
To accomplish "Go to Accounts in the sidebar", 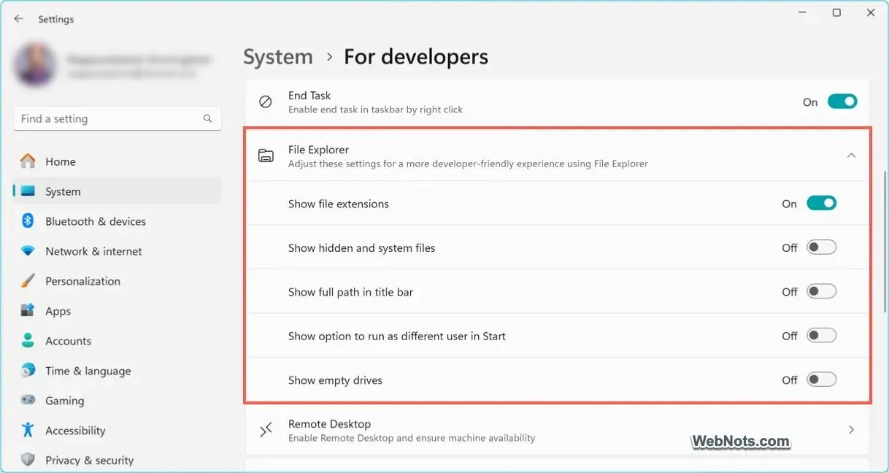I will point(118,341).
